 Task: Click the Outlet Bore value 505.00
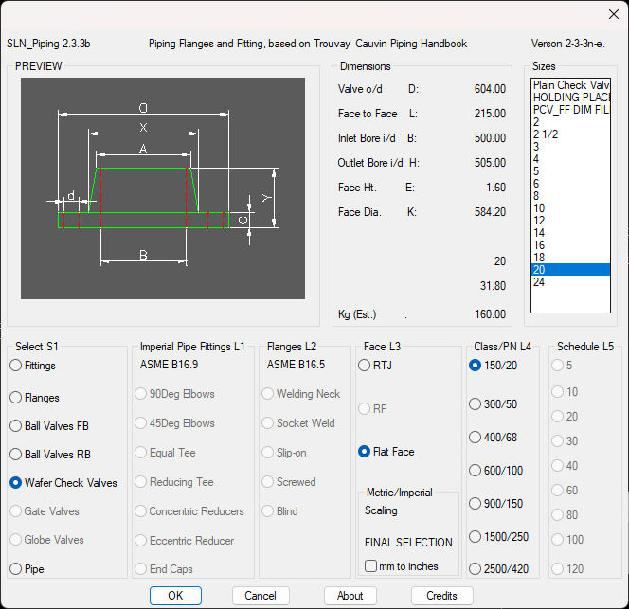click(x=490, y=163)
